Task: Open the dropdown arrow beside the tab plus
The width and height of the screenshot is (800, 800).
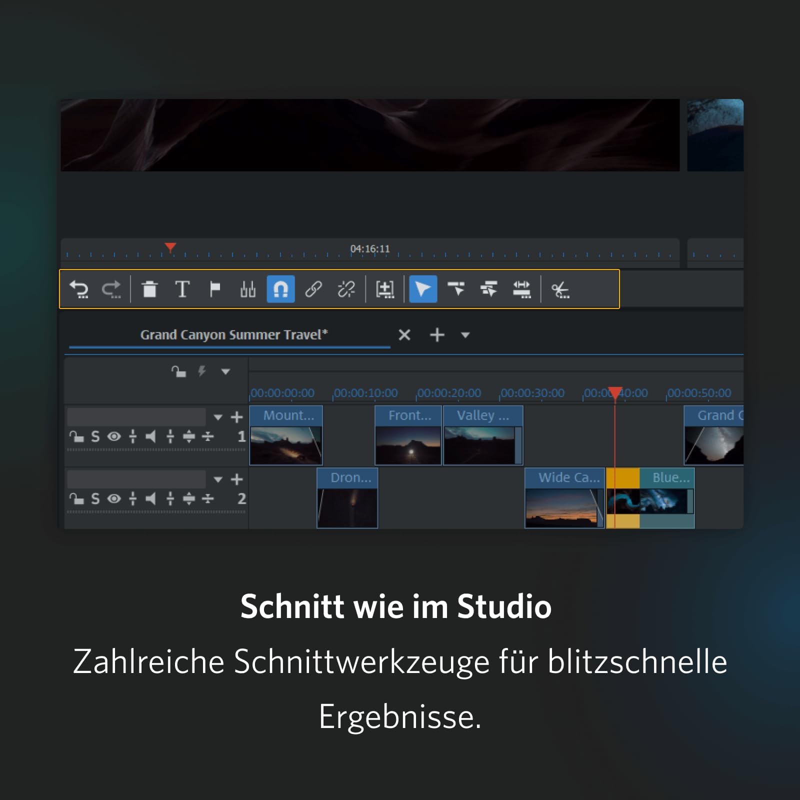Action: (465, 335)
